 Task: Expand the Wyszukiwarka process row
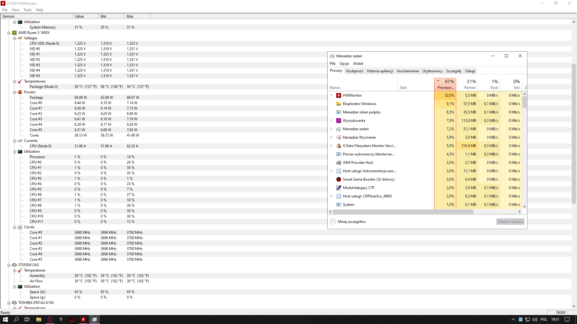pos(331,121)
